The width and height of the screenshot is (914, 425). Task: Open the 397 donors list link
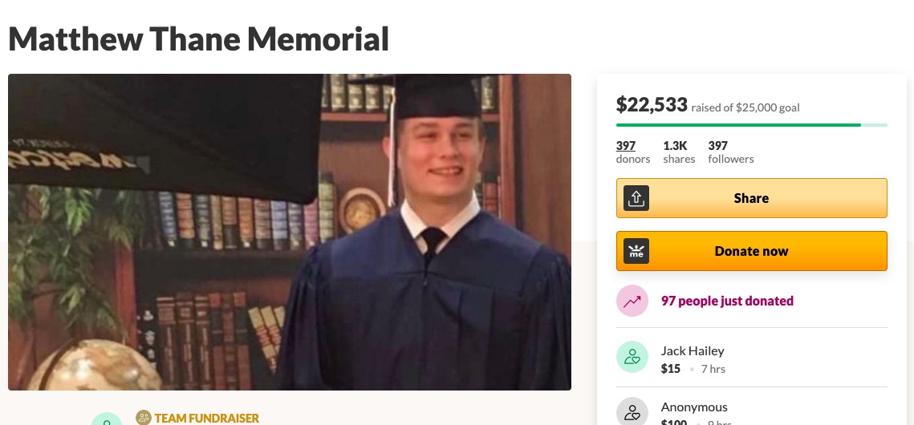click(633, 152)
